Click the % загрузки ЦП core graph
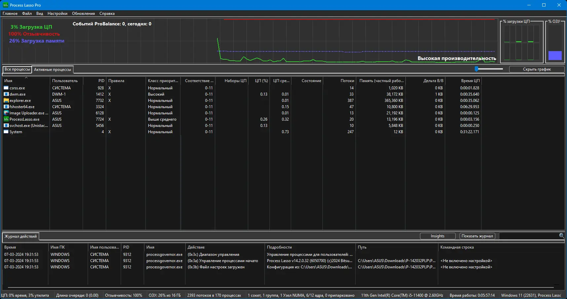The height and width of the screenshot is (299, 567). coord(522,42)
